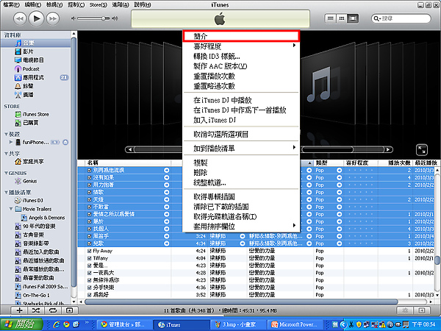This screenshot has height=331, width=441.
Task: Open the Windows 開始 menu
Action: (21, 324)
